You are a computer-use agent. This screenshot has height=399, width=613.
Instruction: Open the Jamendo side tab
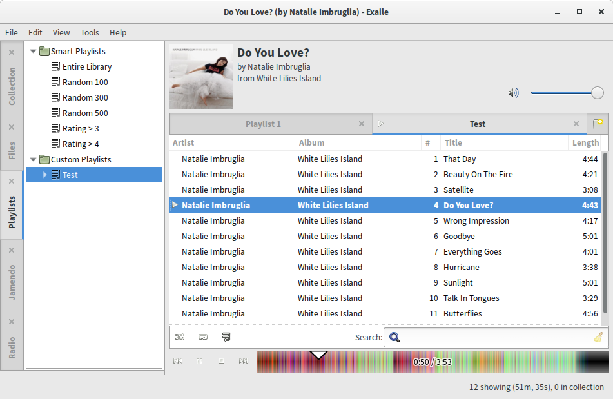(12, 282)
